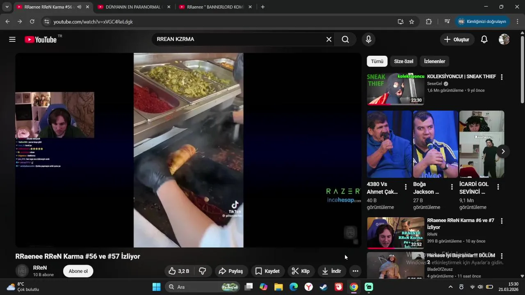Click Kimliğinizi doğrulayın profile button

pyautogui.click(x=482, y=22)
